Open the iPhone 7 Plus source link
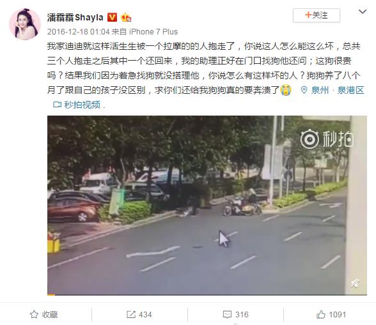376x325 pixels. click(153, 32)
